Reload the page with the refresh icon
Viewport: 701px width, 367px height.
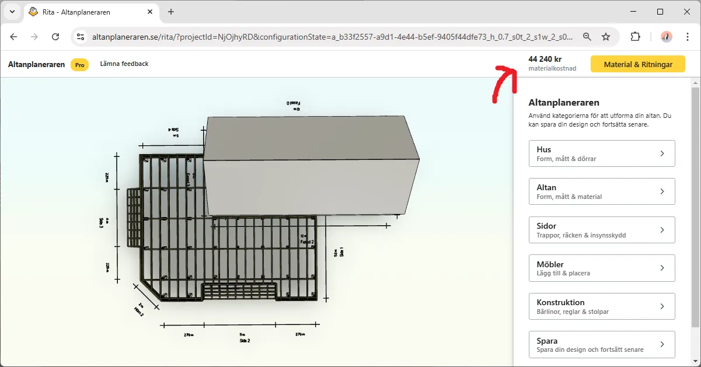tap(55, 37)
